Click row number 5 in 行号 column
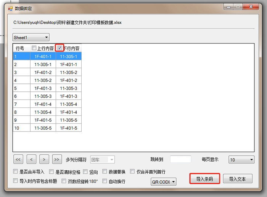The height and width of the screenshot is (197, 267). (x=22, y=88)
